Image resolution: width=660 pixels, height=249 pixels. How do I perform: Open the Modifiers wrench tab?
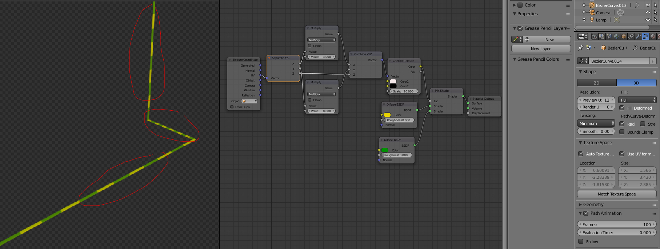coord(638,36)
